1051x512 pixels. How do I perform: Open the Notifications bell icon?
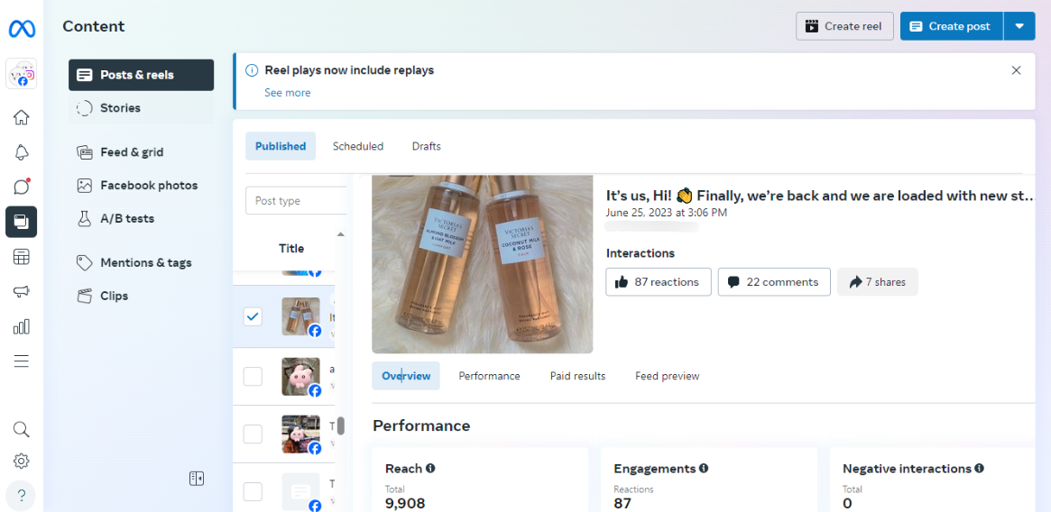click(22, 152)
